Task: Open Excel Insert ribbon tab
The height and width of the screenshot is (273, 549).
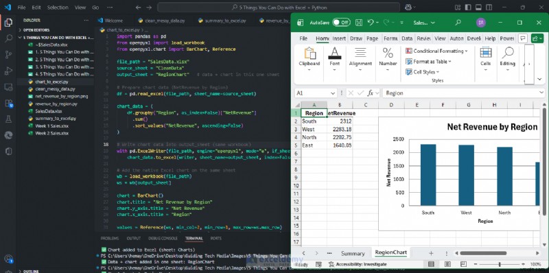Action: click(x=339, y=38)
